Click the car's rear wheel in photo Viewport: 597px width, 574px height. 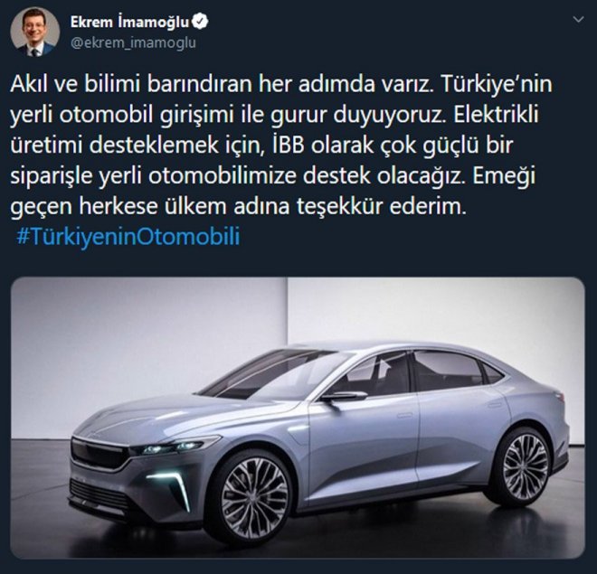point(524,466)
